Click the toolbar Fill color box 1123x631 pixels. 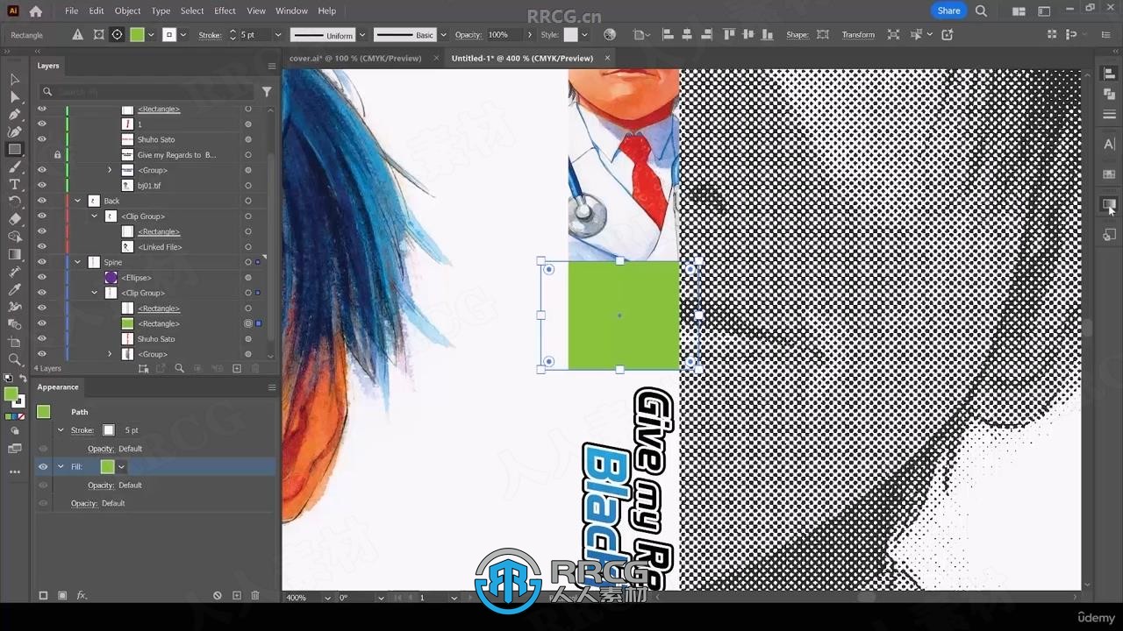pyautogui.click(x=11, y=394)
